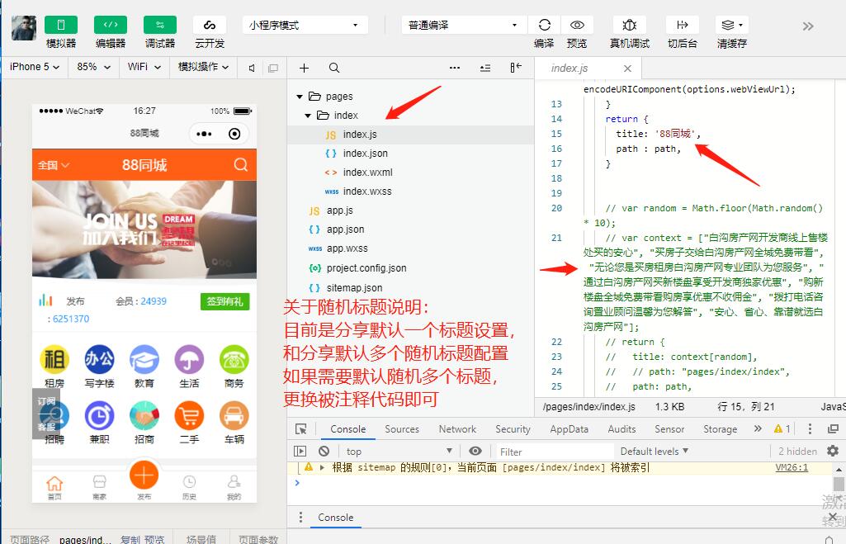This screenshot has height=544, width=846.
Task: Open the Default levels dropdown in Console
Action: (655, 451)
